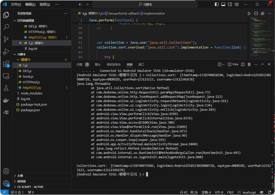Image resolution: width=275 pixels, height=195 pixels.
Task: Open Run and Debug view
Action: coord(6,52)
